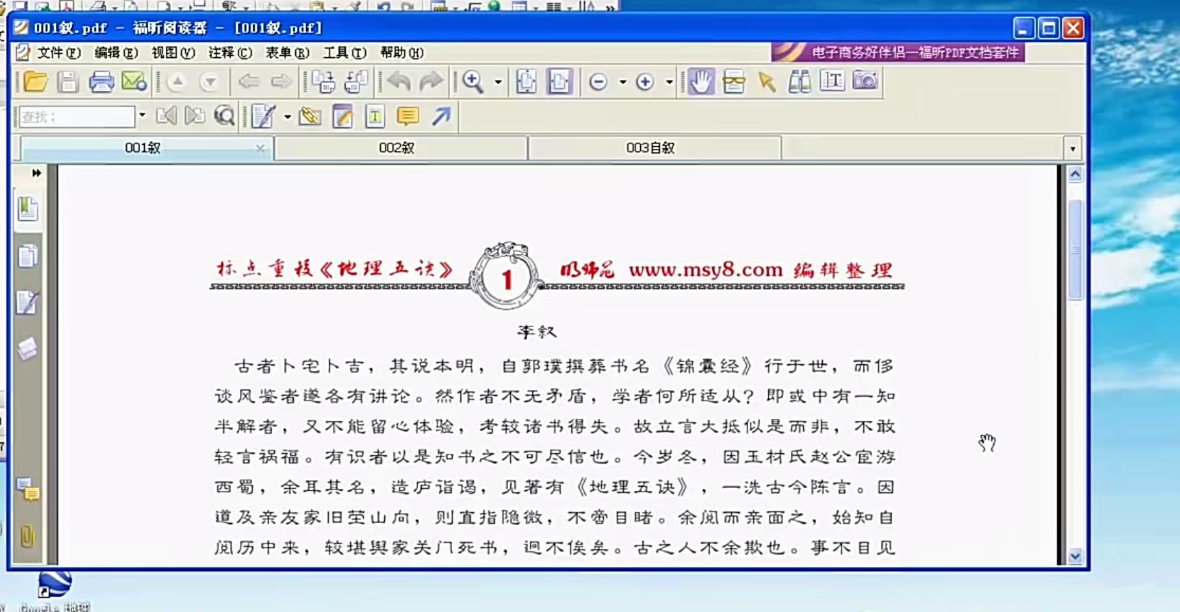This screenshot has height=612, width=1180.
Task: Toggle the Select cursor tool on
Action: click(x=767, y=81)
